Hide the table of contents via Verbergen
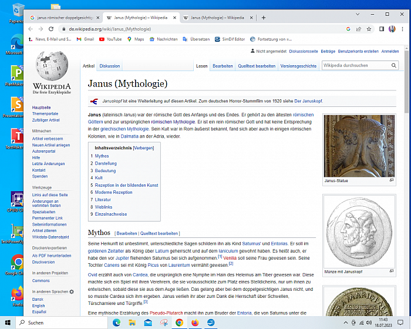Screen dimensions: 411x329 click(143, 148)
